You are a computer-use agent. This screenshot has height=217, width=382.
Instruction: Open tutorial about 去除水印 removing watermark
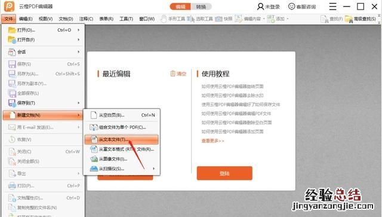click(x=232, y=96)
